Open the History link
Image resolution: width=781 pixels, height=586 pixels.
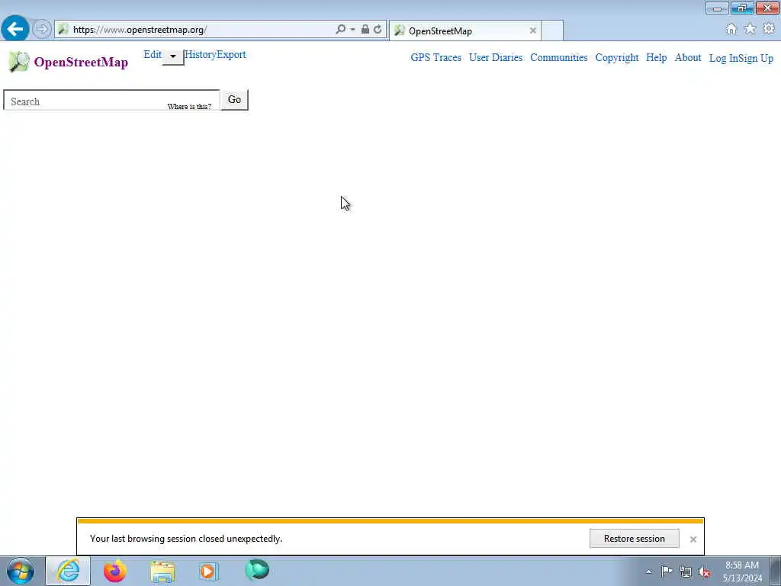pos(201,55)
